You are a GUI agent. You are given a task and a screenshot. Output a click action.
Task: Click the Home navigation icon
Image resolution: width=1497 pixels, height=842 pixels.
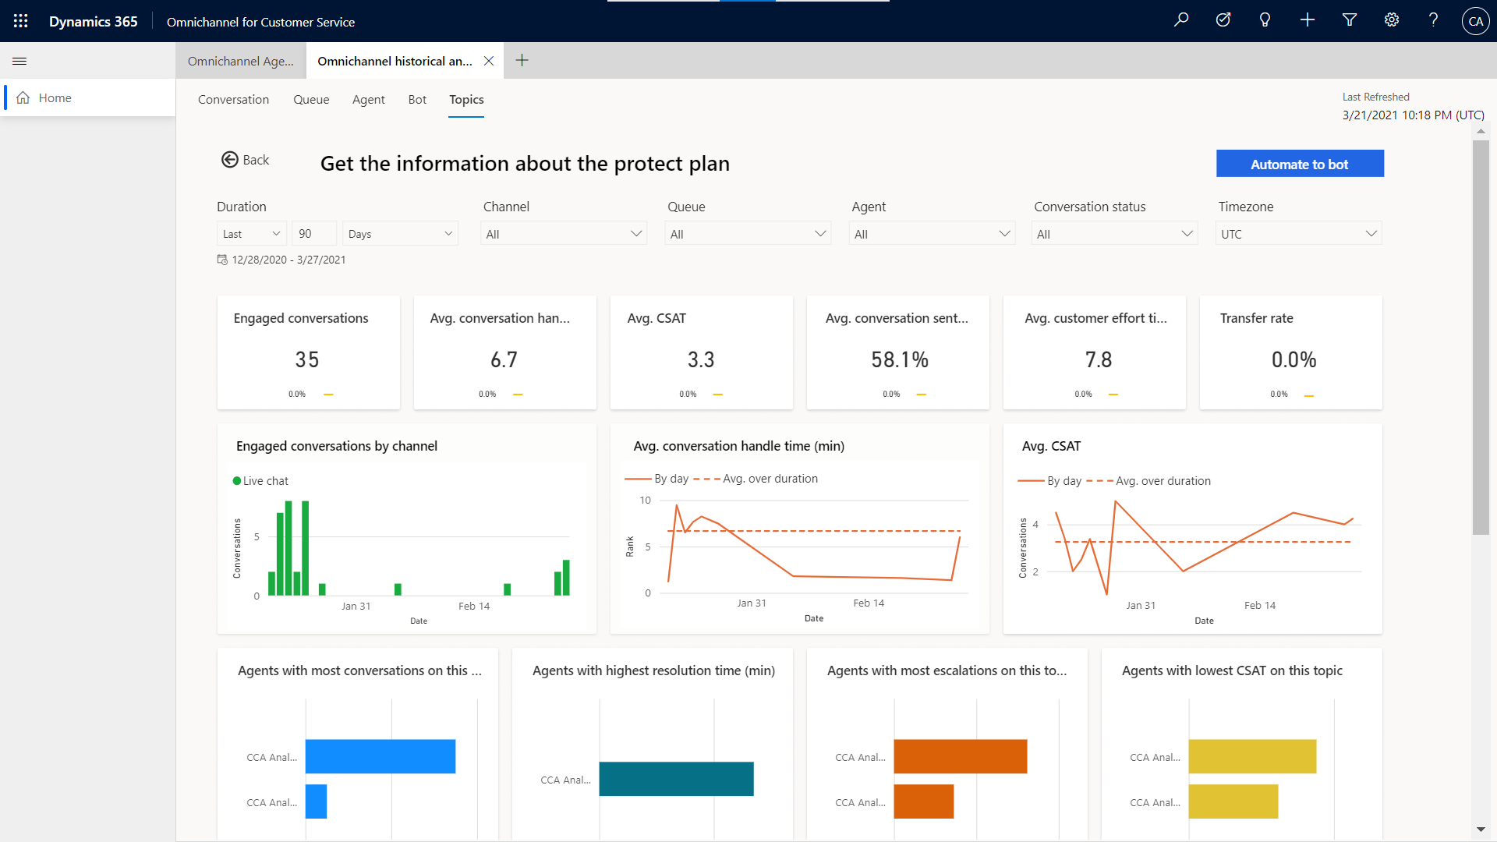coord(23,97)
